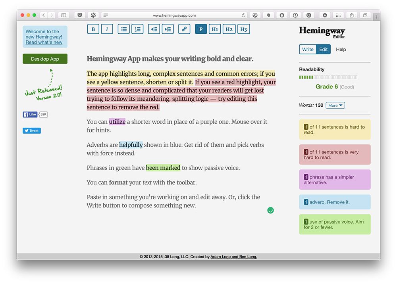Switch to Write mode

pyautogui.click(x=308, y=49)
